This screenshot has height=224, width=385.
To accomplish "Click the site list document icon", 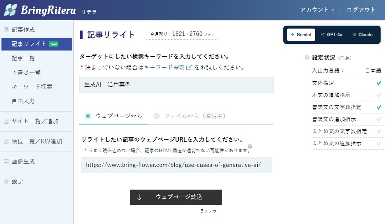I will [6, 122].
